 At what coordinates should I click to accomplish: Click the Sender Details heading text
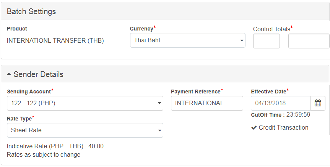(38, 74)
